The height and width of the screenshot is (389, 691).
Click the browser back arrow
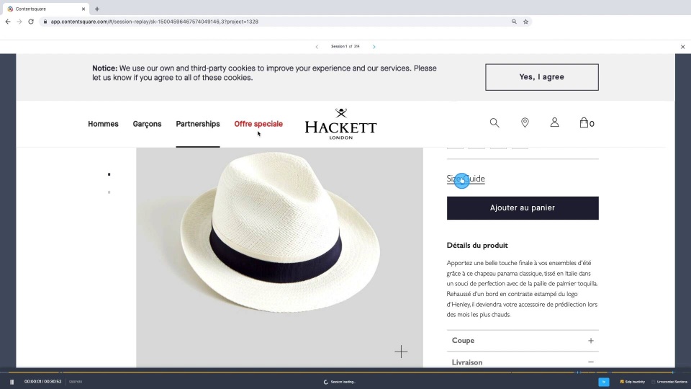coord(8,22)
